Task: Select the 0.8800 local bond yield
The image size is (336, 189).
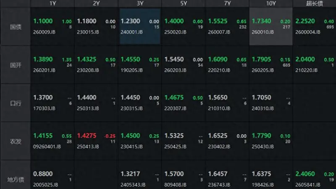Action: [43, 174]
